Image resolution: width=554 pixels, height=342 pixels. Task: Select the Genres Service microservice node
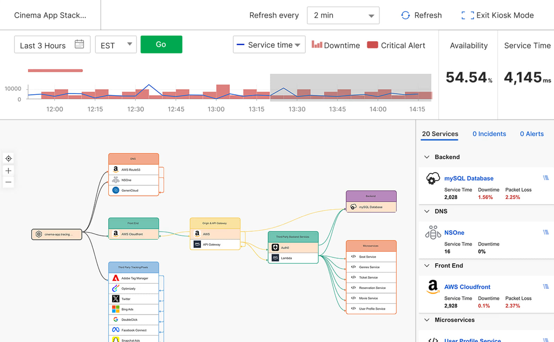(371, 267)
